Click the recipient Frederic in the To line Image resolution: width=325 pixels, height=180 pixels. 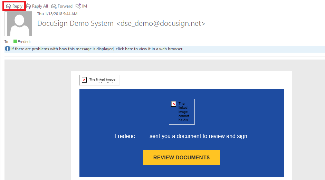click(25, 42)
